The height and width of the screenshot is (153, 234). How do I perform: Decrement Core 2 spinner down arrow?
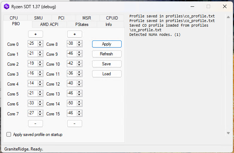tap(40, 65)
